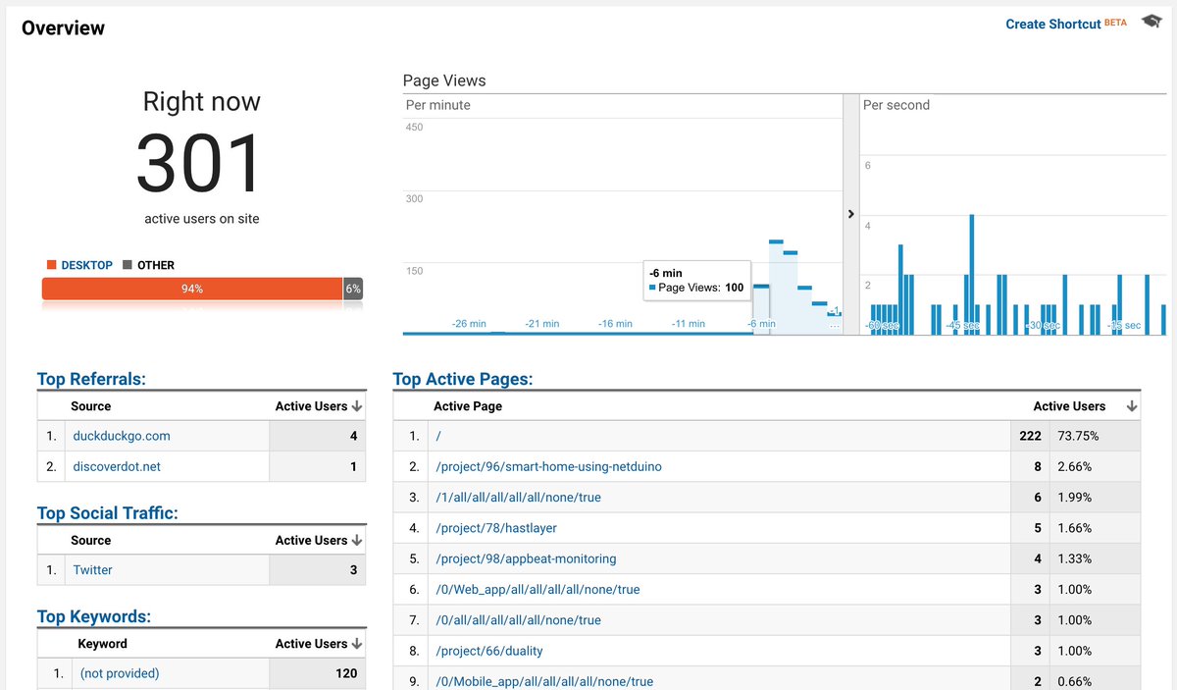This screenshot has width=1177, height=690.
Task: Sort Top Active Pages by Active Users arrow
Action: point(1132,406)
